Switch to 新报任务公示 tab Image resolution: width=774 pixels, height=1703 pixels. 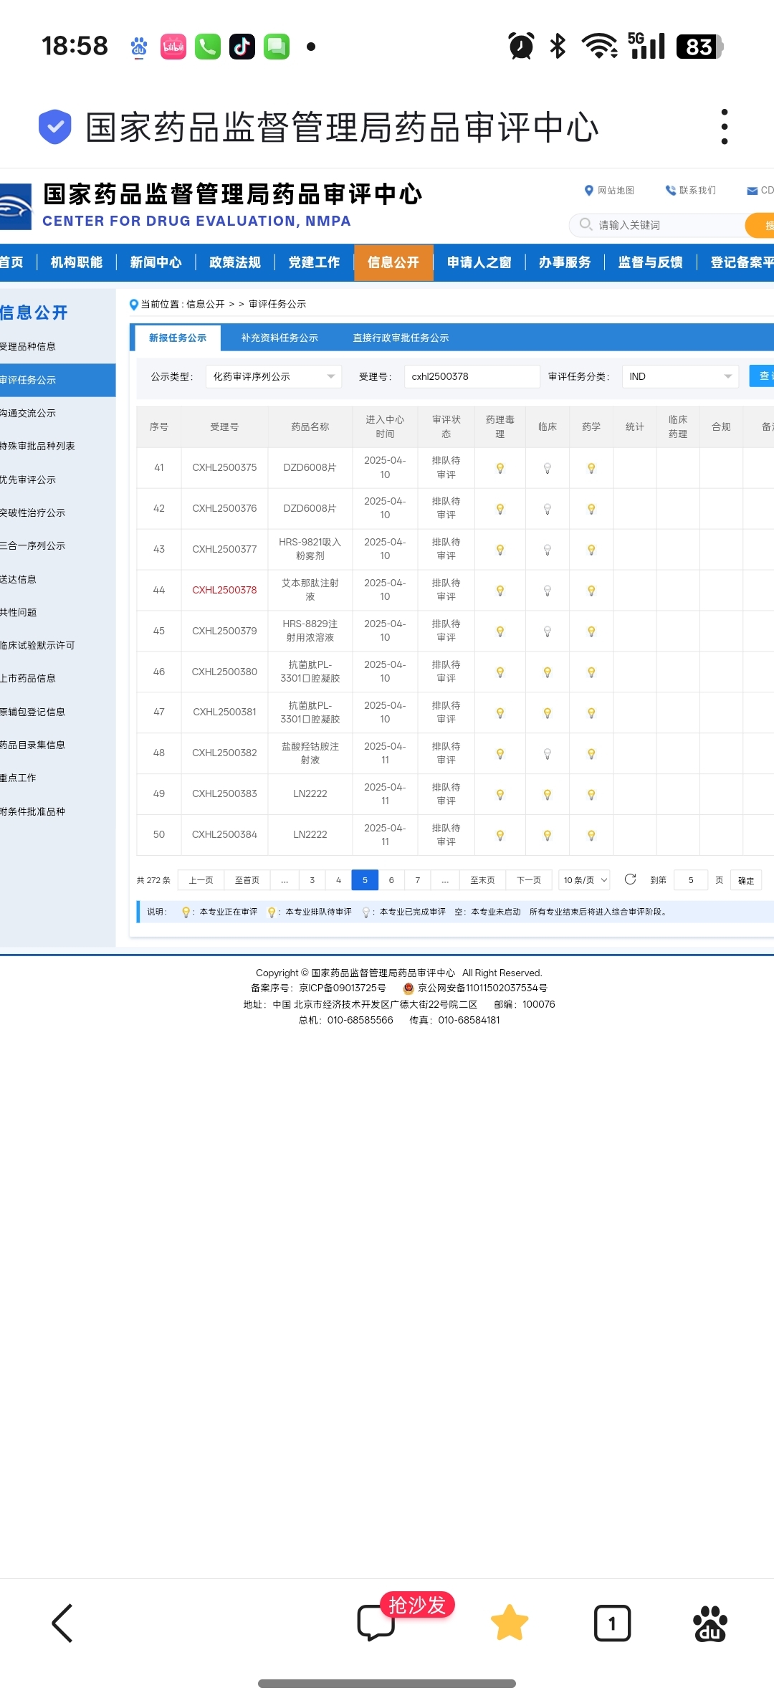click(x=178, y=338)
